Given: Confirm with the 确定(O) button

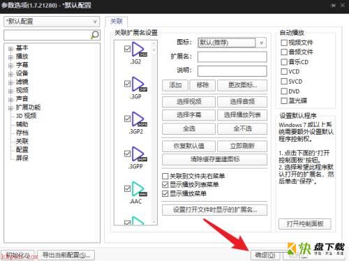Looking at the screenshot, I should pyautogui.click(x=265, y=255).
